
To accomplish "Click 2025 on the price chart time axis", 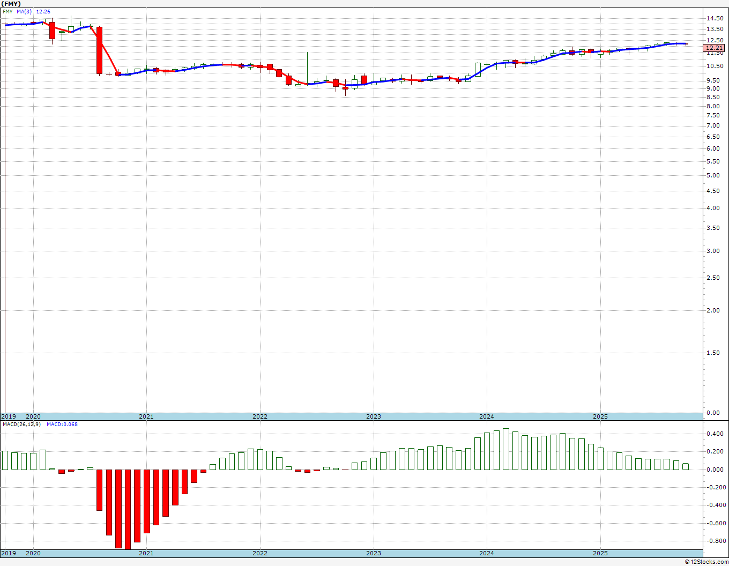I will pyautogui.click(x=600, y=416).
